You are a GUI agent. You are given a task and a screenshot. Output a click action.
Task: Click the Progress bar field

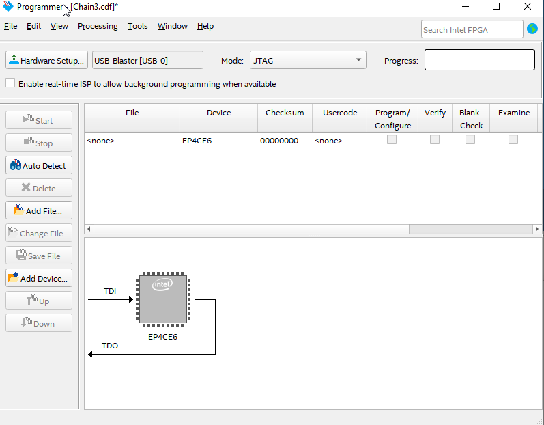point(479,60)
